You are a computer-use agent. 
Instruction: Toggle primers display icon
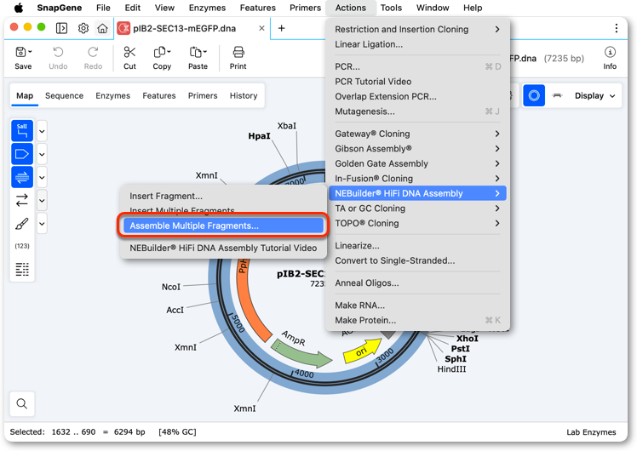(22, 177)
